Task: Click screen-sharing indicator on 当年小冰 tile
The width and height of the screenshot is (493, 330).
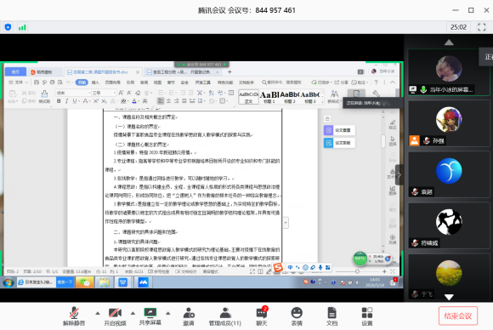Action: point(413,89)
